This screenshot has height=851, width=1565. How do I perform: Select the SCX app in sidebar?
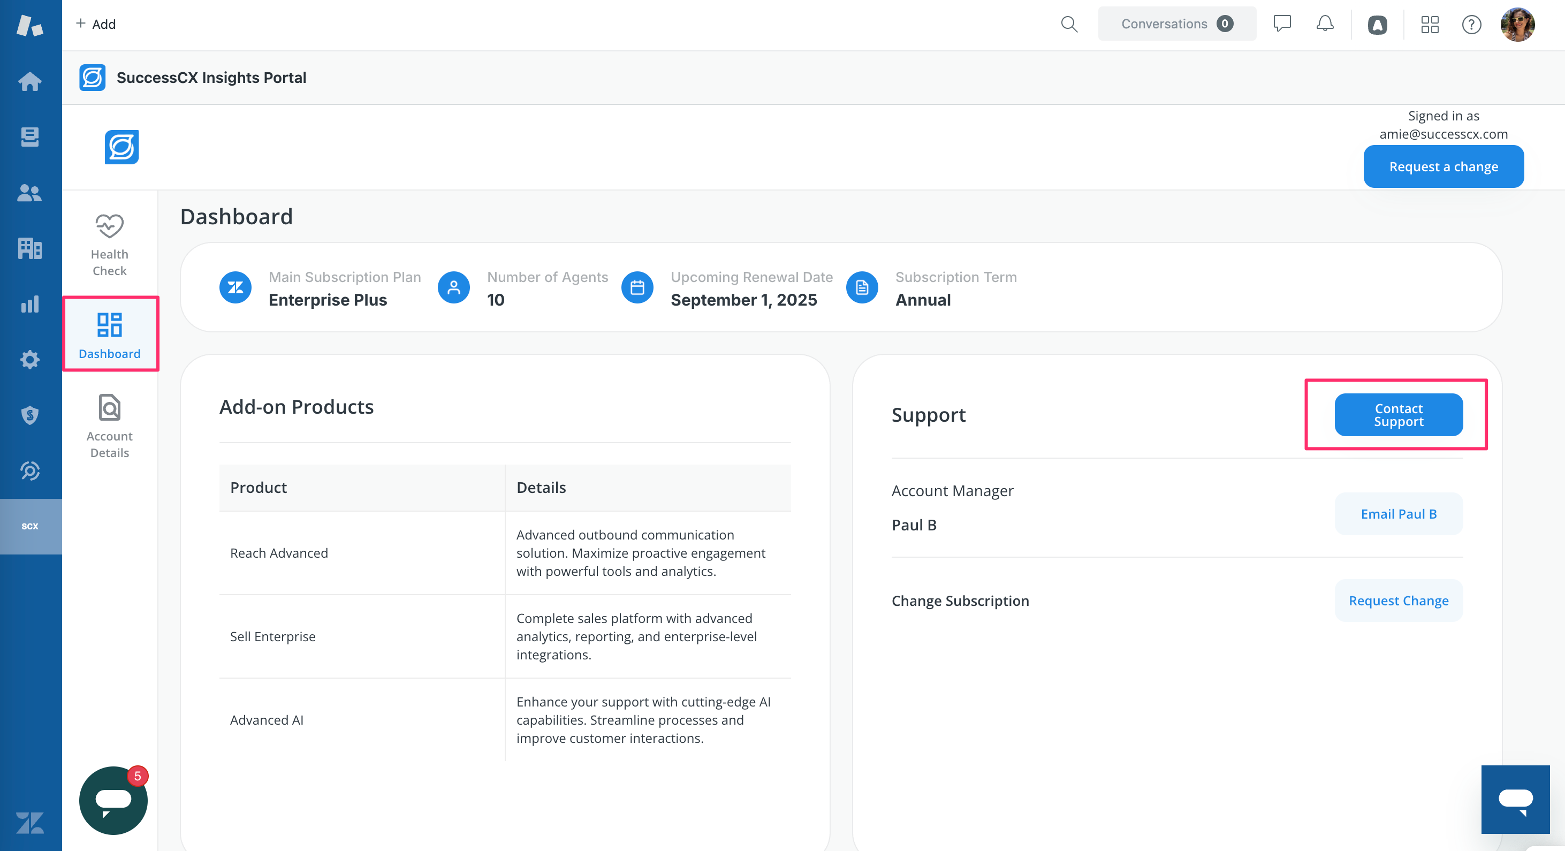point(31,526)
